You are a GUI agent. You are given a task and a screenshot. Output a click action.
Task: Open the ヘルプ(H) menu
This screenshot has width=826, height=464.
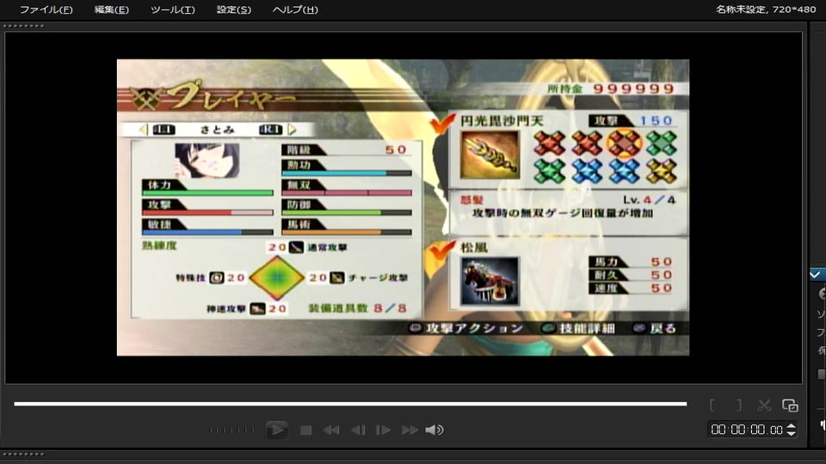(295, 9)
